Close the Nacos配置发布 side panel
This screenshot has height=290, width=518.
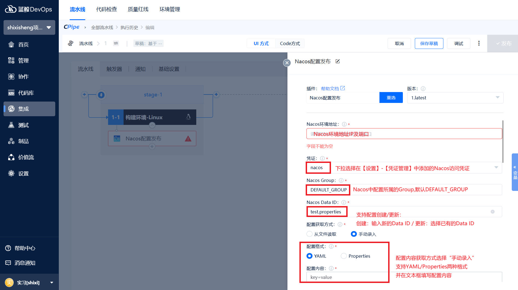click(x=287, y=63)
